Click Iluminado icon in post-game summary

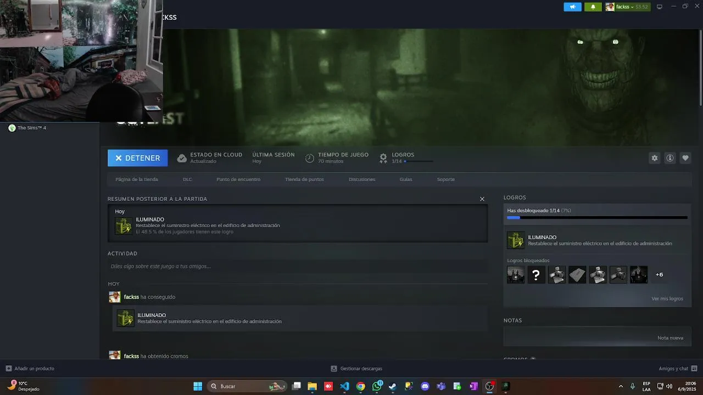tap(124, 226)
